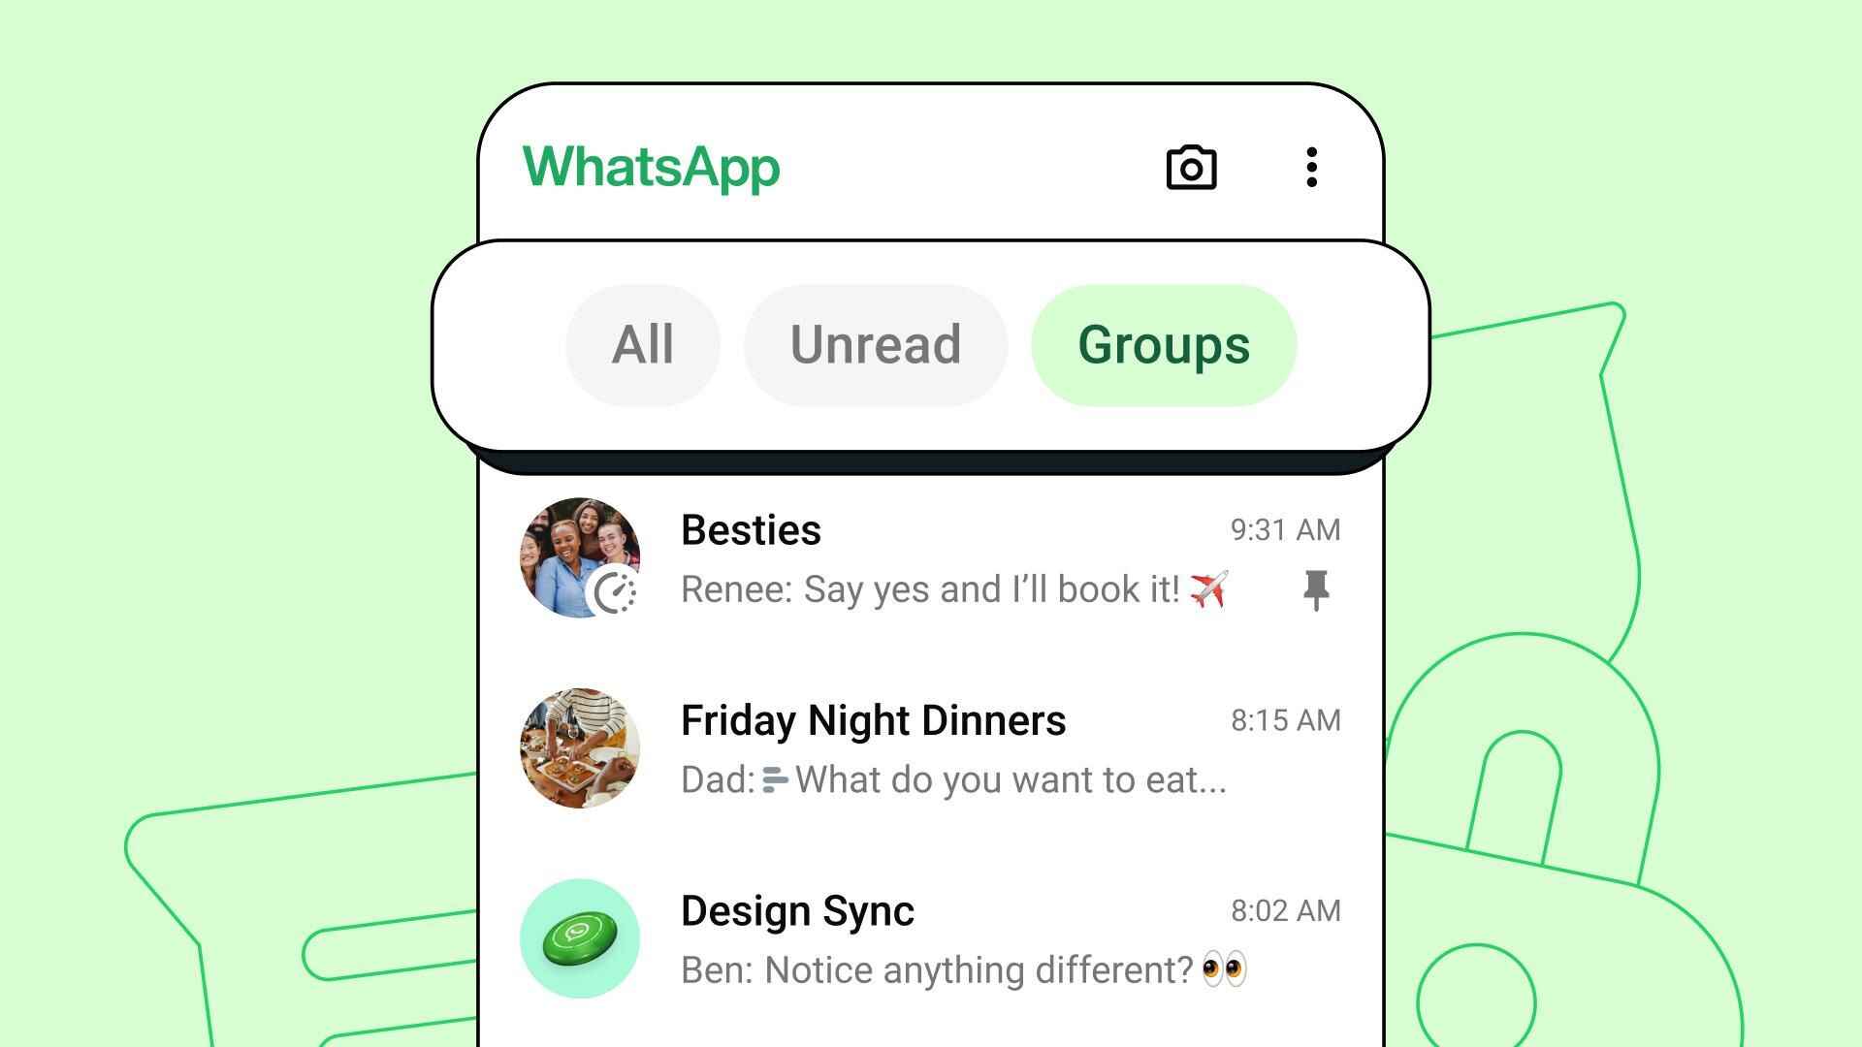1862x1047 pixels.
Task: Select the pin icon on Besties chat
Action: tap(1315, 588)
